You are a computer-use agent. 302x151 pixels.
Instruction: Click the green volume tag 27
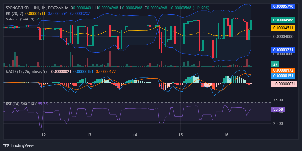click(x=275, y=64)
